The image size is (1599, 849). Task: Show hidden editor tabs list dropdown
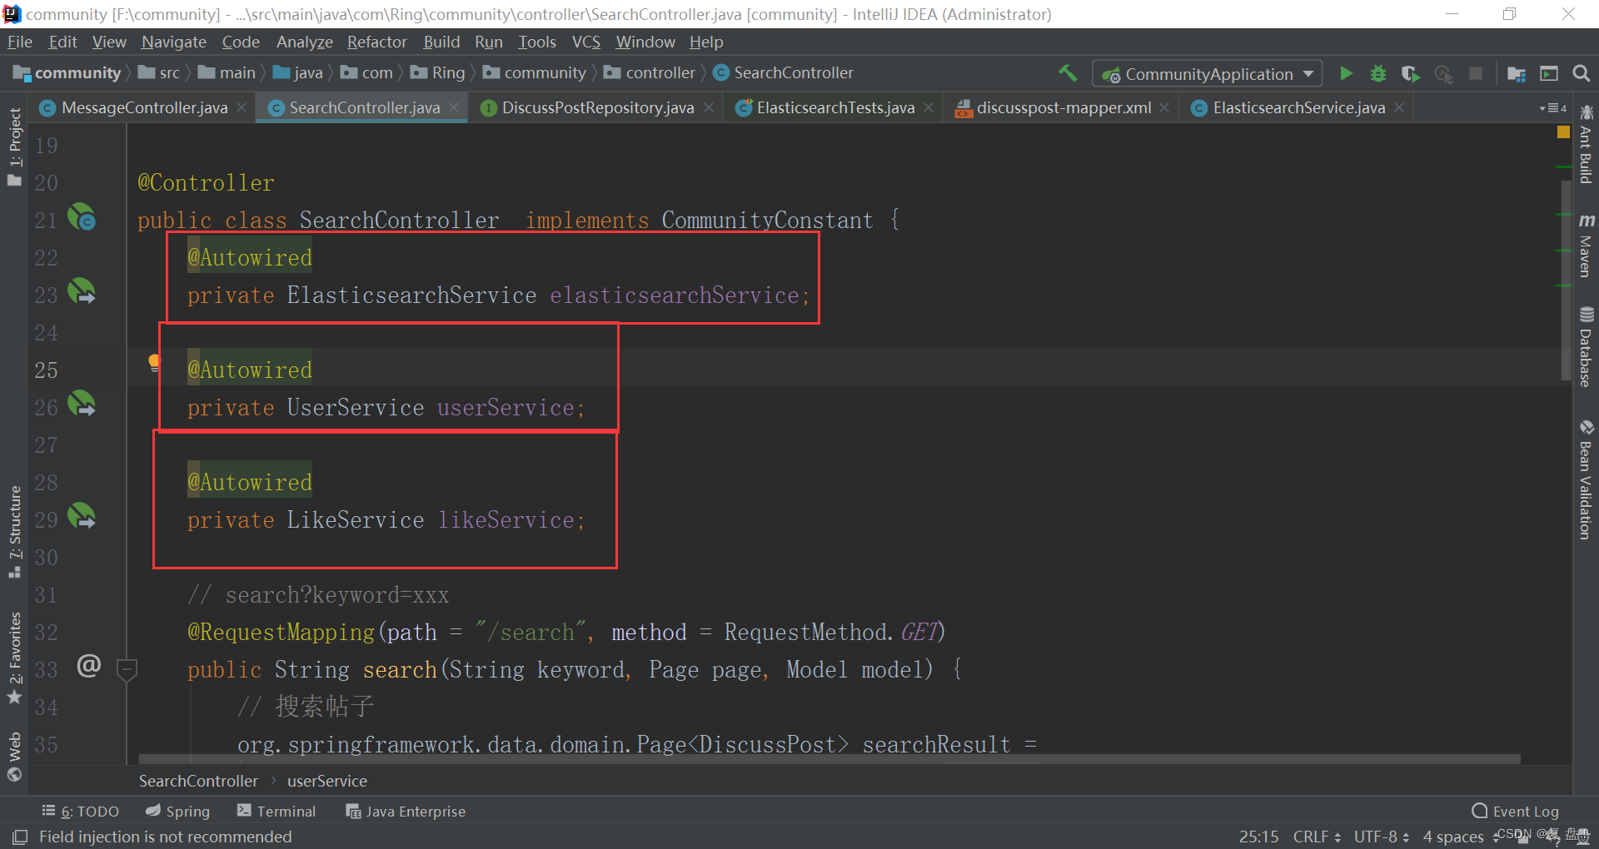(x=1553, y=108)
